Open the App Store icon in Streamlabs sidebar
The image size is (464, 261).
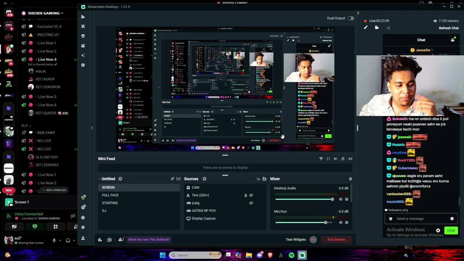pos(83,36)
